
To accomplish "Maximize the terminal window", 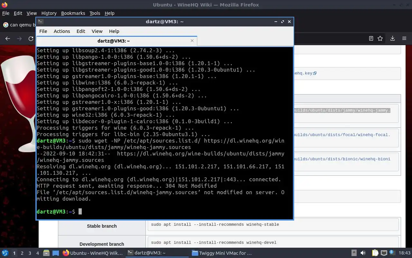I will (x=283, y=22).
